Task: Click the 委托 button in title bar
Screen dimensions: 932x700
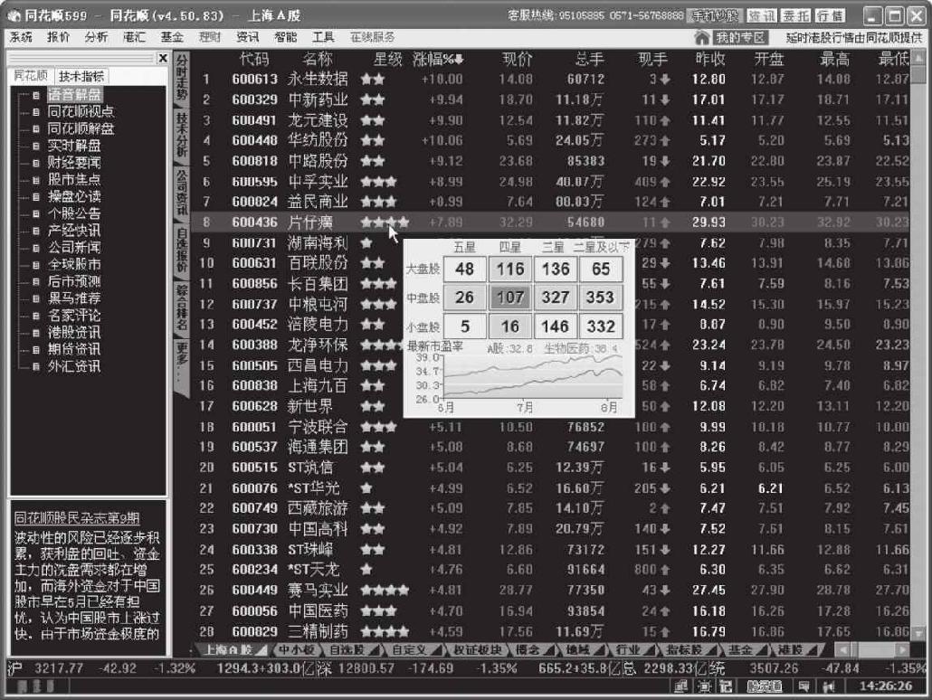Action: point(795,15)
